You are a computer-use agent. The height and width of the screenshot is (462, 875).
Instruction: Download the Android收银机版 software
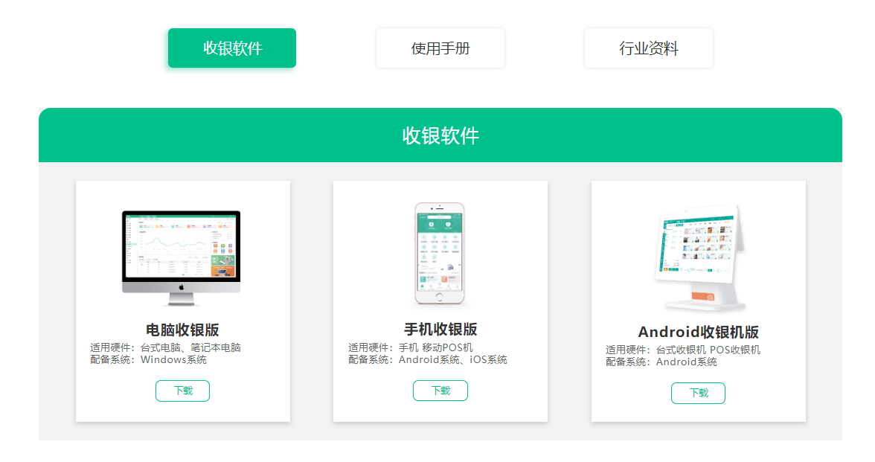pyautogui.click(x=698, y=394)
